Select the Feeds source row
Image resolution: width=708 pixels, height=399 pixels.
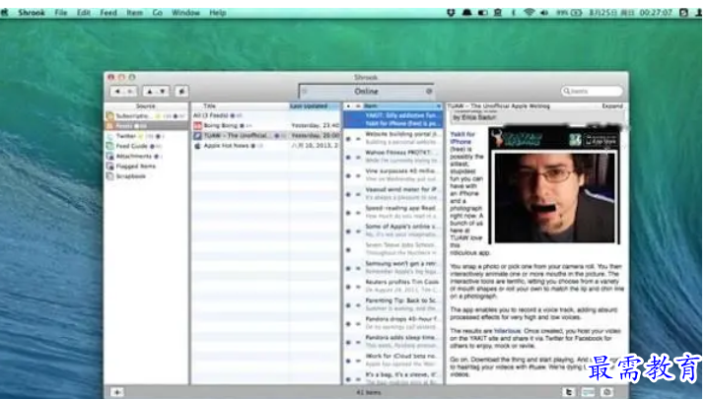point(146,126)
